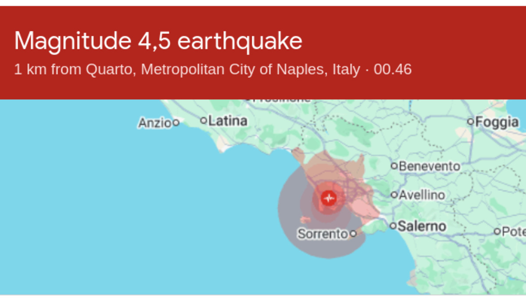
Task: Click the Anzio city marker dot
Action: click(x=176, y=123)
